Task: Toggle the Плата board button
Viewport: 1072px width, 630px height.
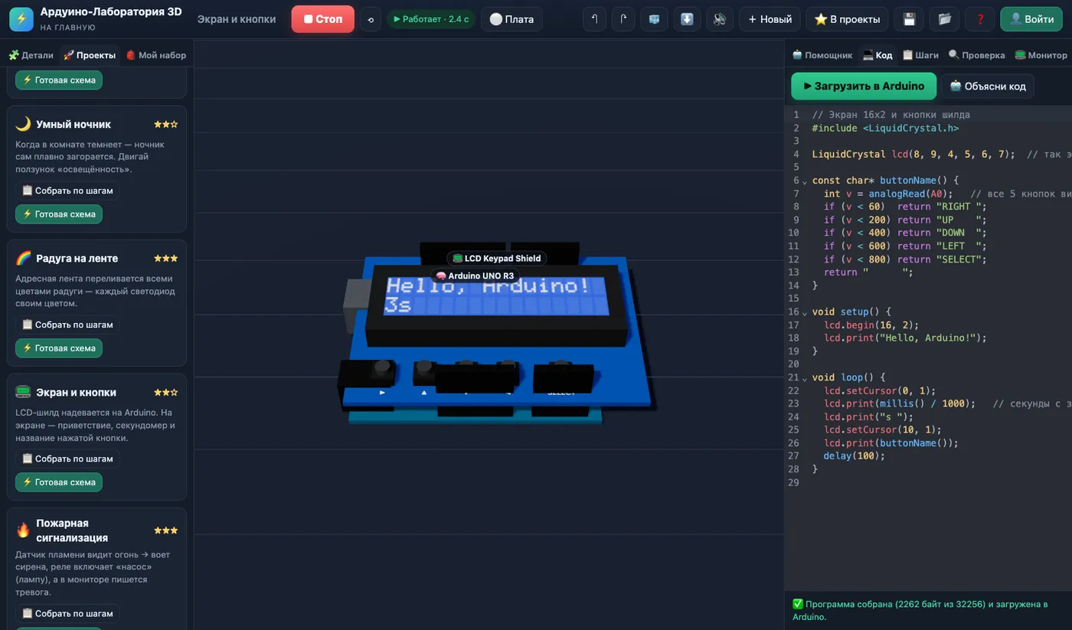Action: point(511,19)
